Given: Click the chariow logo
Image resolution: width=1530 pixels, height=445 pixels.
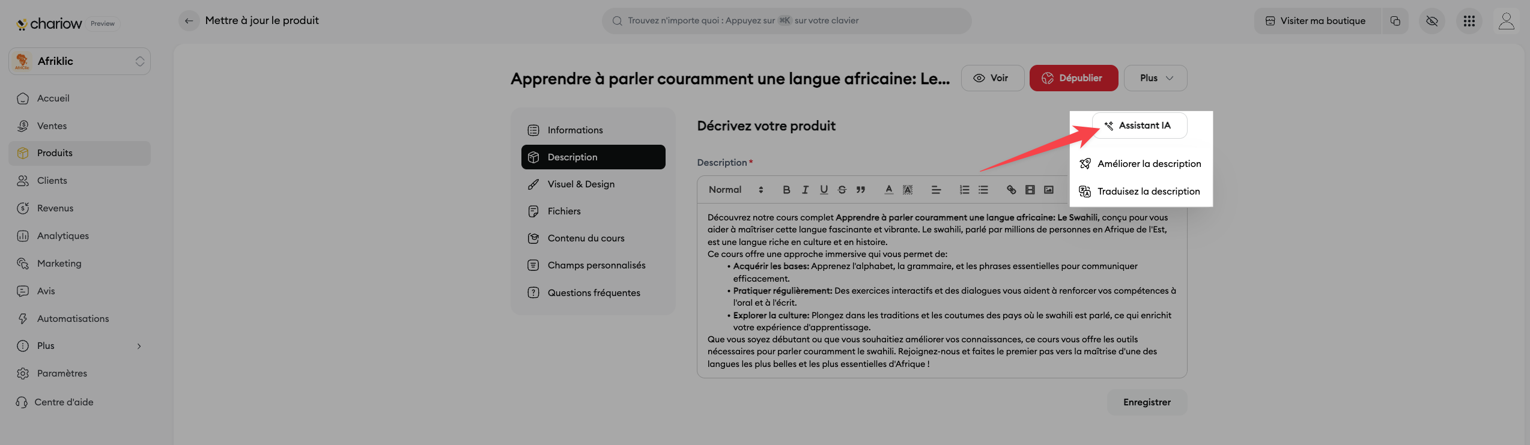Looking at the screenshot, I should [x=49, y=24].
